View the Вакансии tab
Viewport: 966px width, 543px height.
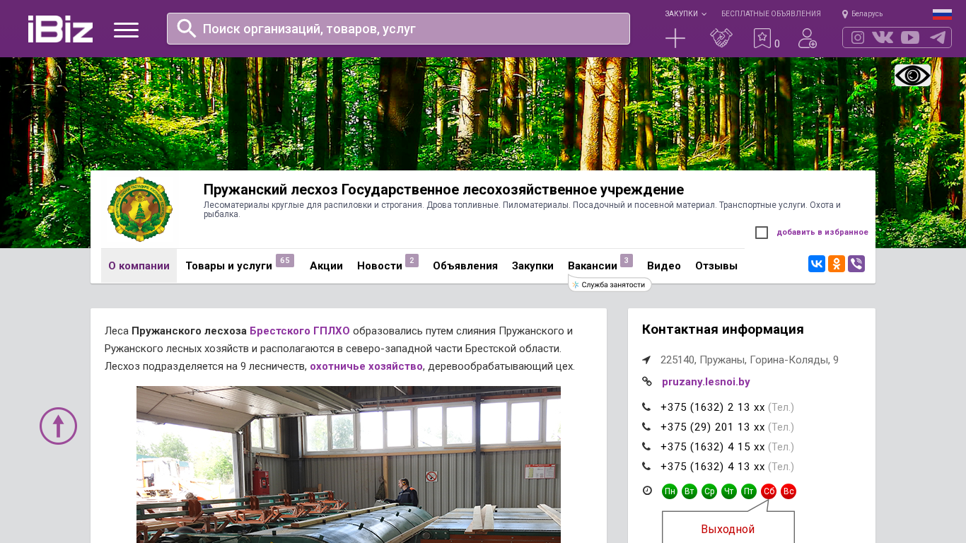pyautogui.click(x=593, y=266)
